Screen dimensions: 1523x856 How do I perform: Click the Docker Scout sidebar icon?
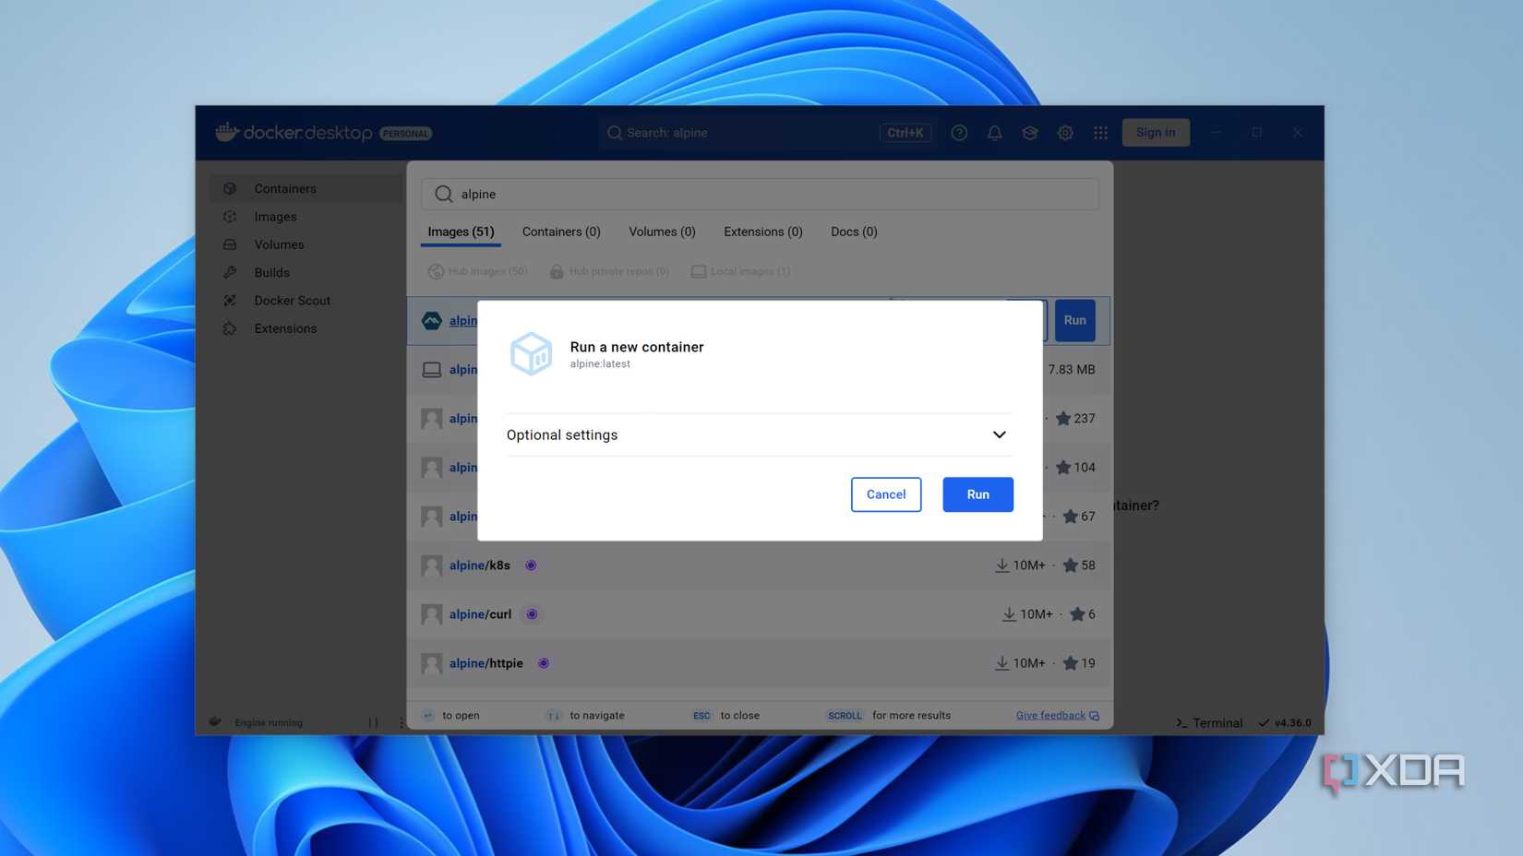pos(230,301)
